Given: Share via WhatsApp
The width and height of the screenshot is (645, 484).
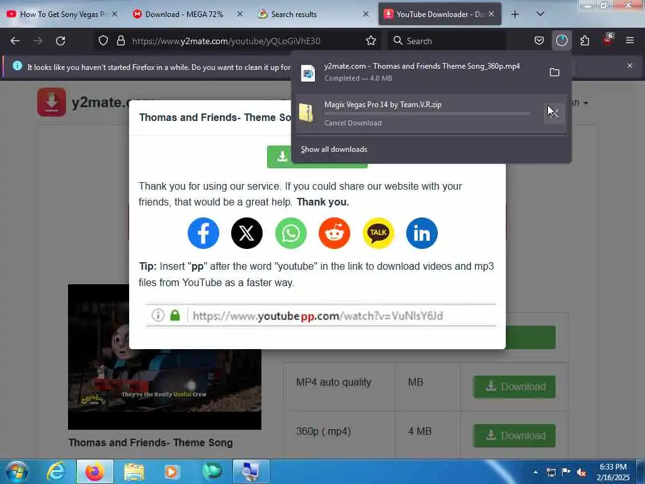Looking at the screenshot, I should [x=291, y=233].
